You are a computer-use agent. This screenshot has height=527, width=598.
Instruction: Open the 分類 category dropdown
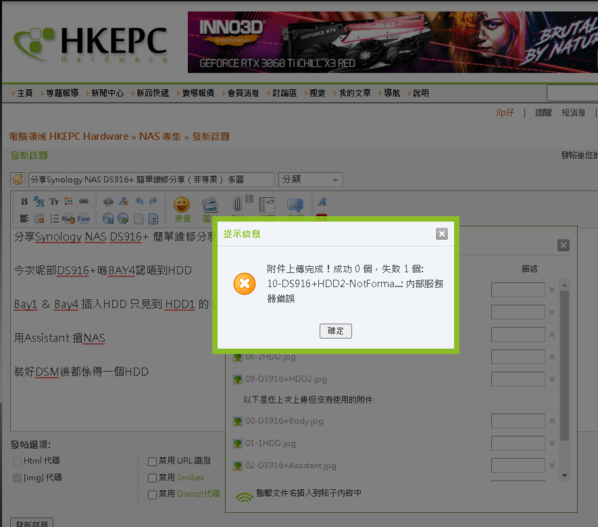(310, 180)
